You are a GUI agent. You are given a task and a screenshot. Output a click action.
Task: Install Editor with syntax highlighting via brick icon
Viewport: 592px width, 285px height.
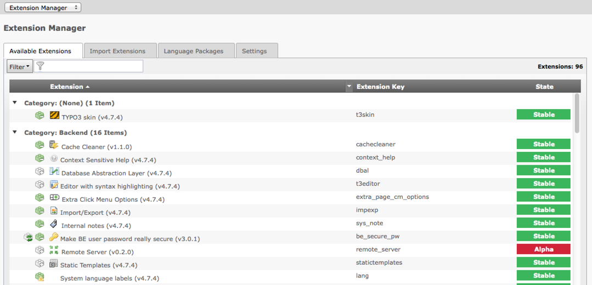40,185
